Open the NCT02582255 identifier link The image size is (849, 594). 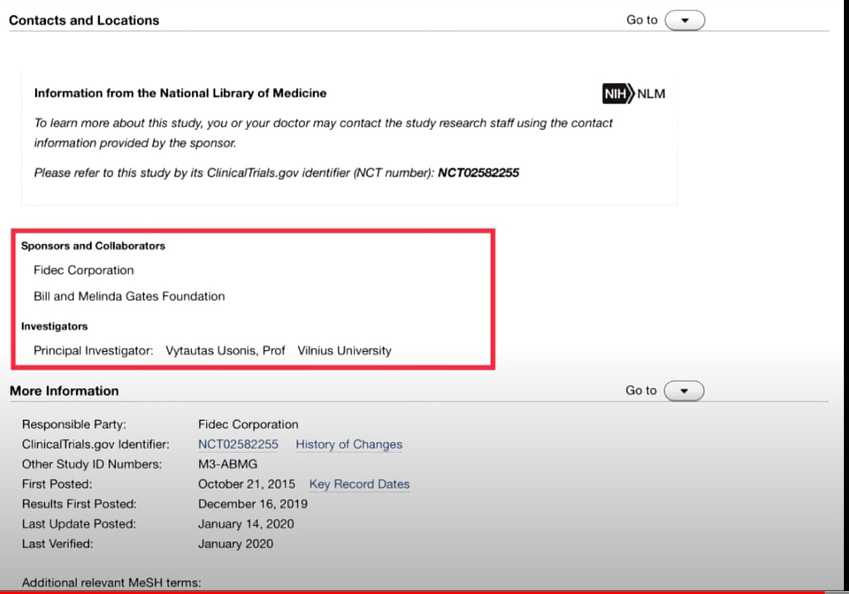click(238, 444)
